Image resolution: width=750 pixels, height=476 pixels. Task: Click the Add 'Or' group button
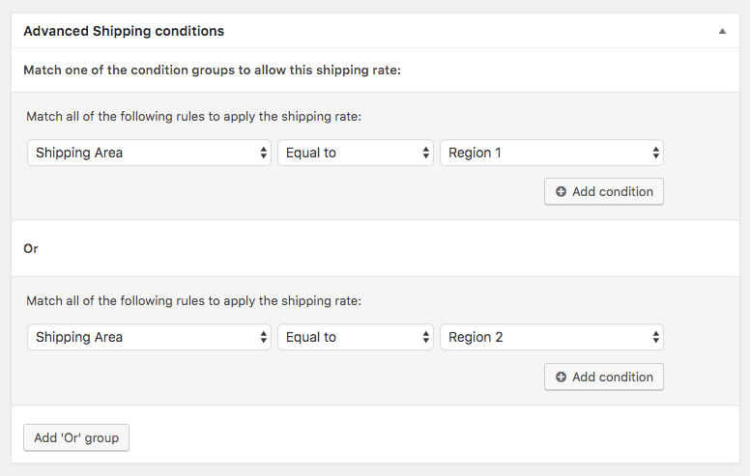coord(76,437)
